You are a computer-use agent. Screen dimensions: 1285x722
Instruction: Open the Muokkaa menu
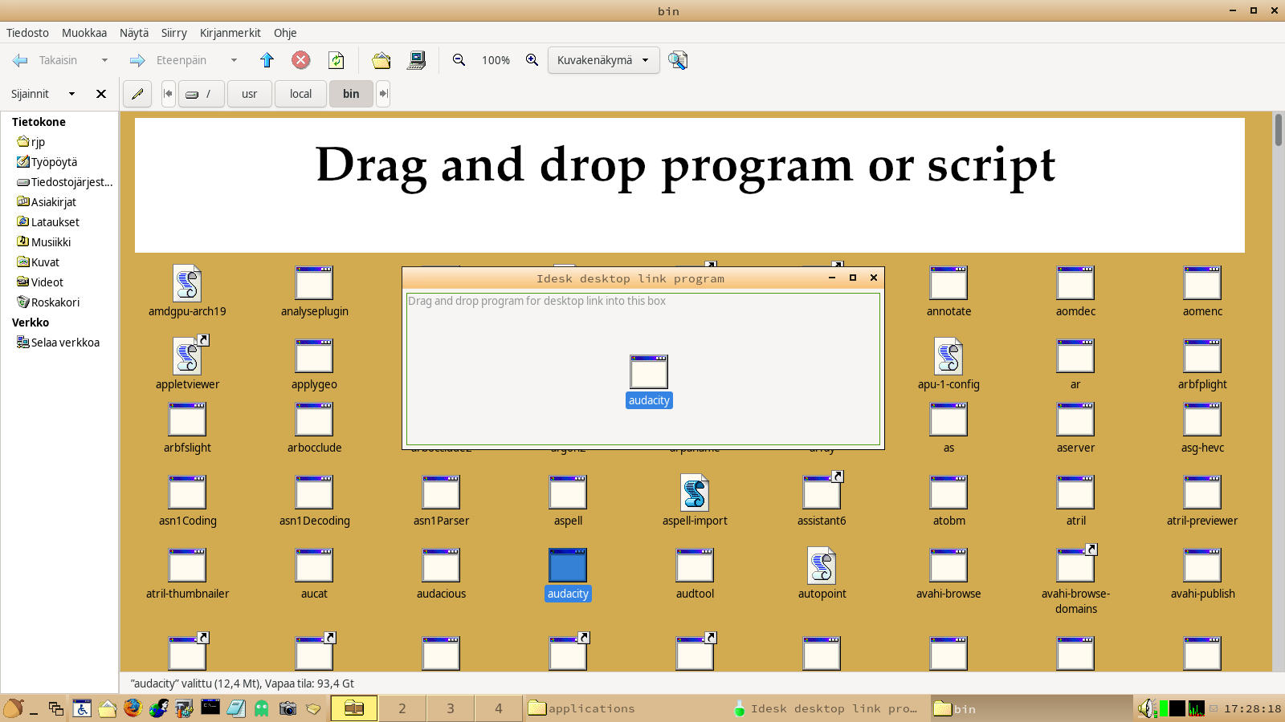point(84,33)
